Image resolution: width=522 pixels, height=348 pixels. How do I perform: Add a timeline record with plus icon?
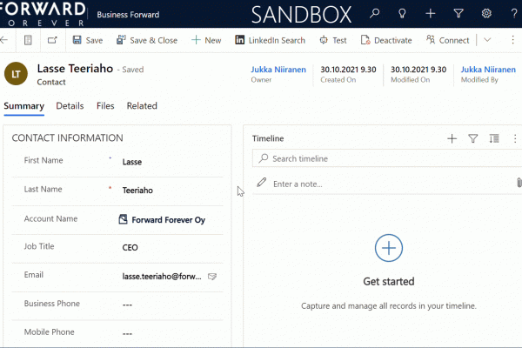pos(452,138)
